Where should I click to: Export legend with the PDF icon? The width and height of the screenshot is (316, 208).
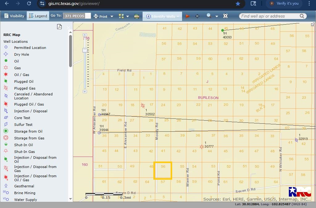click(x=59, y=26)
